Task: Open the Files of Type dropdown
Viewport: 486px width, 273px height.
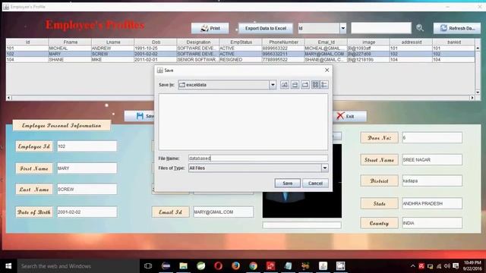Action: pos(324,168)
